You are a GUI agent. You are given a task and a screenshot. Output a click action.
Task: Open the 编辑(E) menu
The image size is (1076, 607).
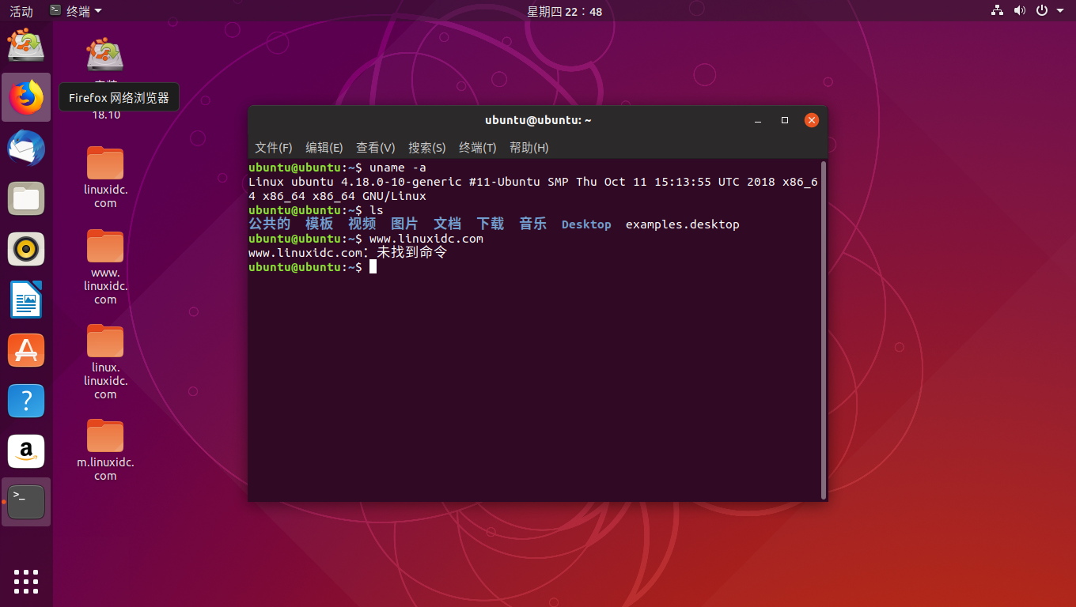click(x=324, y=148)
